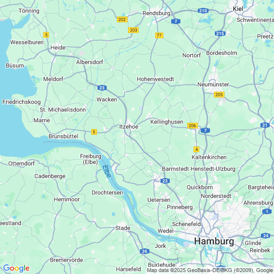
Task: Select the Brunsbüttel town label
Action: coord(63,136)
